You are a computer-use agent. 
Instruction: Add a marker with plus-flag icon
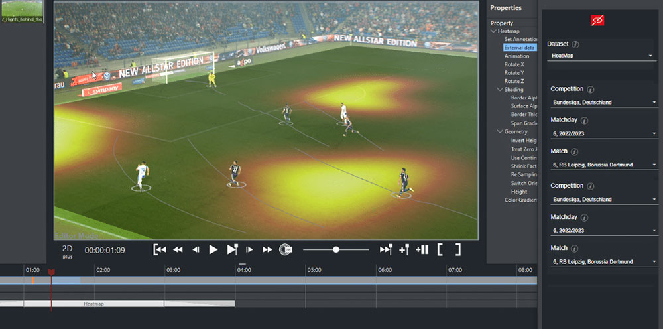click(404, 249)
